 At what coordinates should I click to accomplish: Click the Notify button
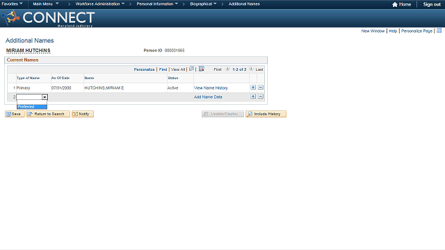pos(83,114)
